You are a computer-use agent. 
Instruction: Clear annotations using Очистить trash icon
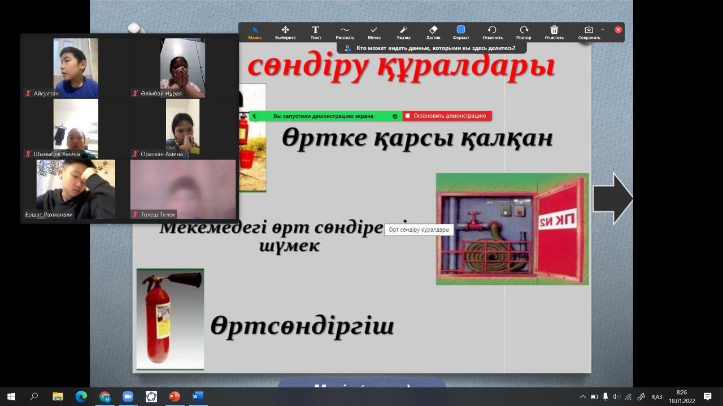[x=554, y=32]
